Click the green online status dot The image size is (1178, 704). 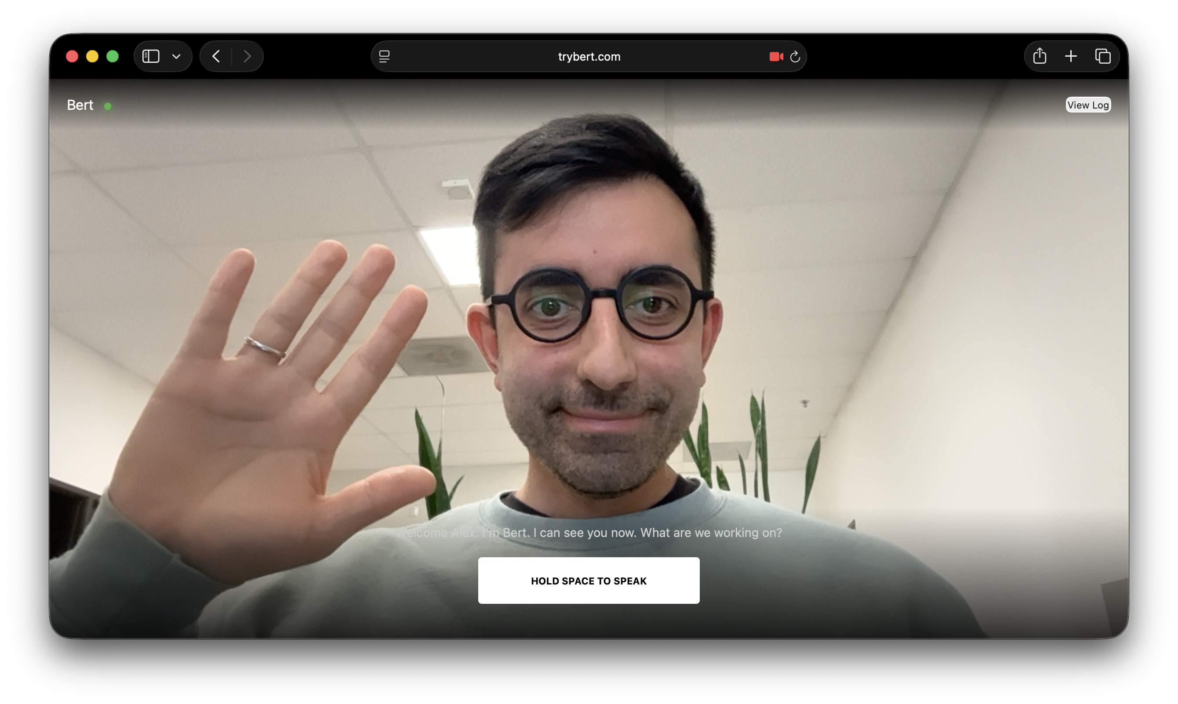(108, 106)
